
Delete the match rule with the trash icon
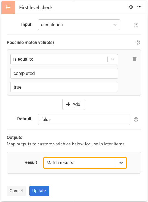pyautogui.click(x=135, y=59)
